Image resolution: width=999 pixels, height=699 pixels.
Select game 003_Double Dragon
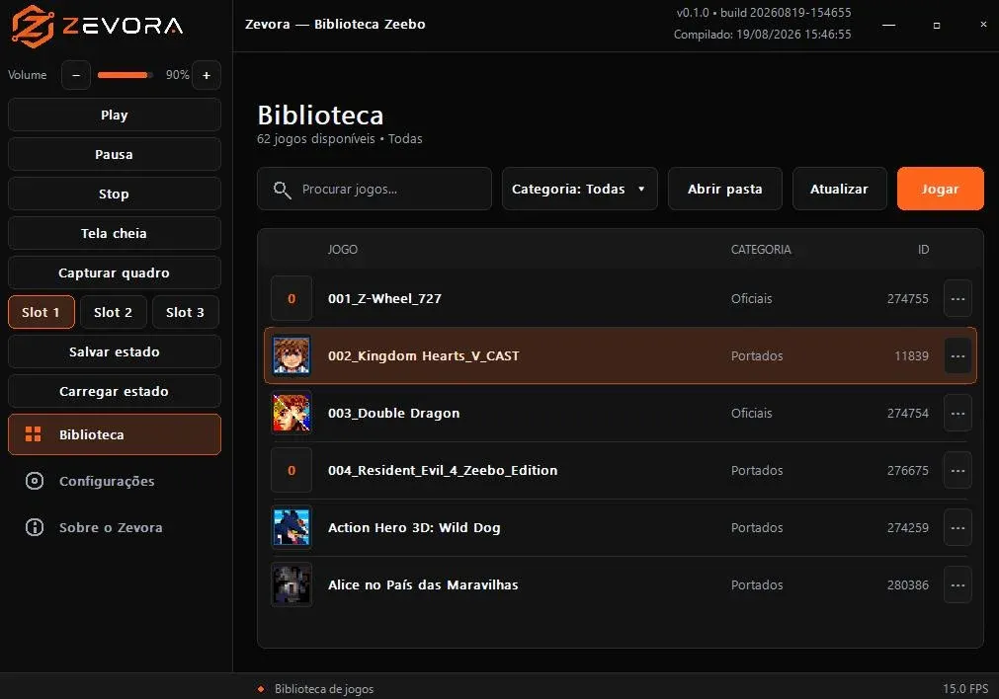(620, 413)
